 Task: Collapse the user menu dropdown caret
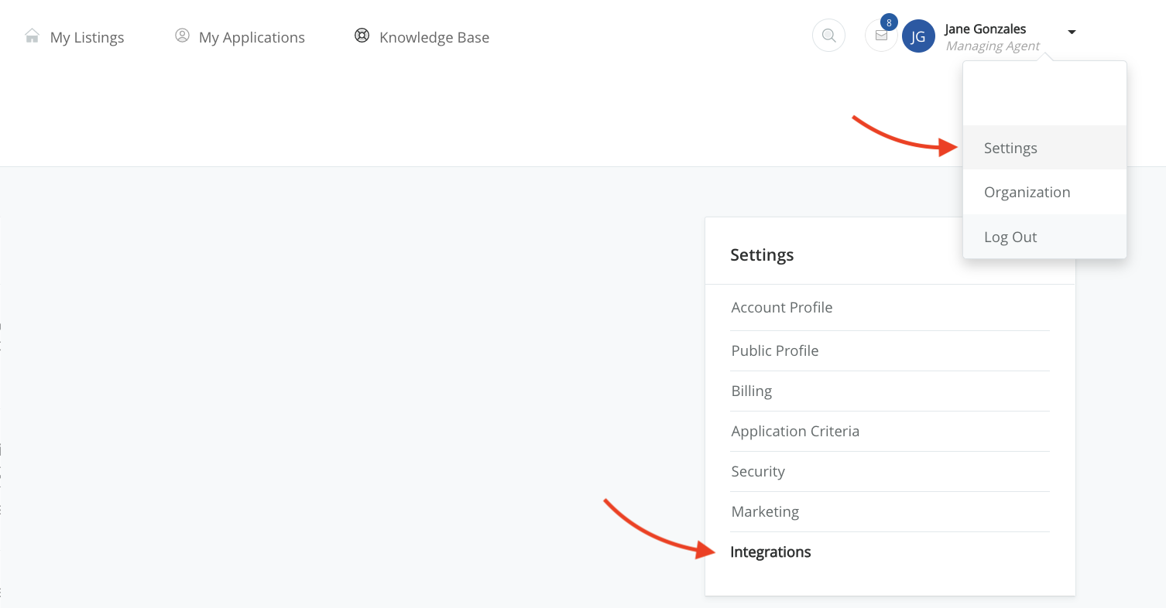pos(1072,32)
